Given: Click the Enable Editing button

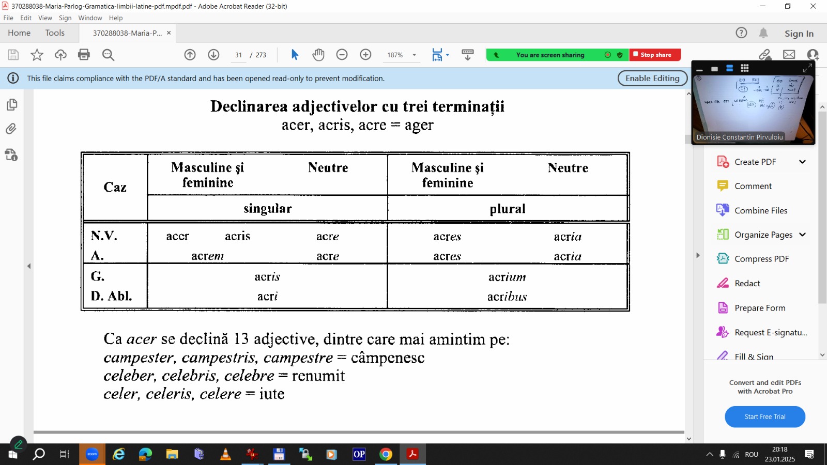Looking at the screenshot, I should coord(652,78).
